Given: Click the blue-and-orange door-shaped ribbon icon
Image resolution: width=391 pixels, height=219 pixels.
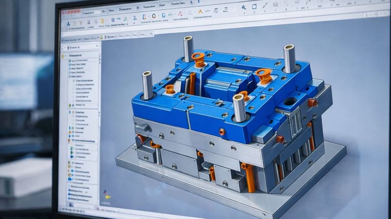Looking at the screenshot, I should [x=144, y=17].
